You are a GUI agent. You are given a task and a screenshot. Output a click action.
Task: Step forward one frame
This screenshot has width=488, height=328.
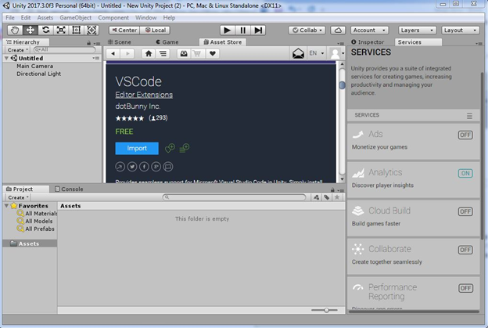pyautogui.click(x=258, y=31)
